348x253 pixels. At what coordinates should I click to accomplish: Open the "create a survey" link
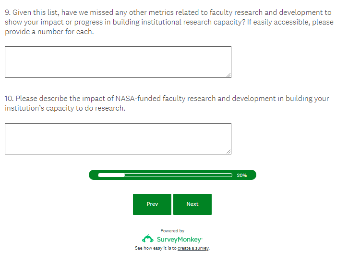(193, 248)
